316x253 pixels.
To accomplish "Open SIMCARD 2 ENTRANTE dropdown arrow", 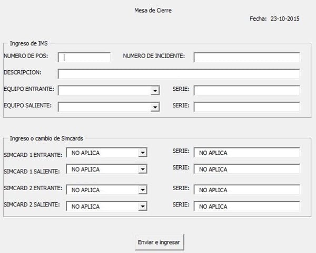I will pos(142,189).
